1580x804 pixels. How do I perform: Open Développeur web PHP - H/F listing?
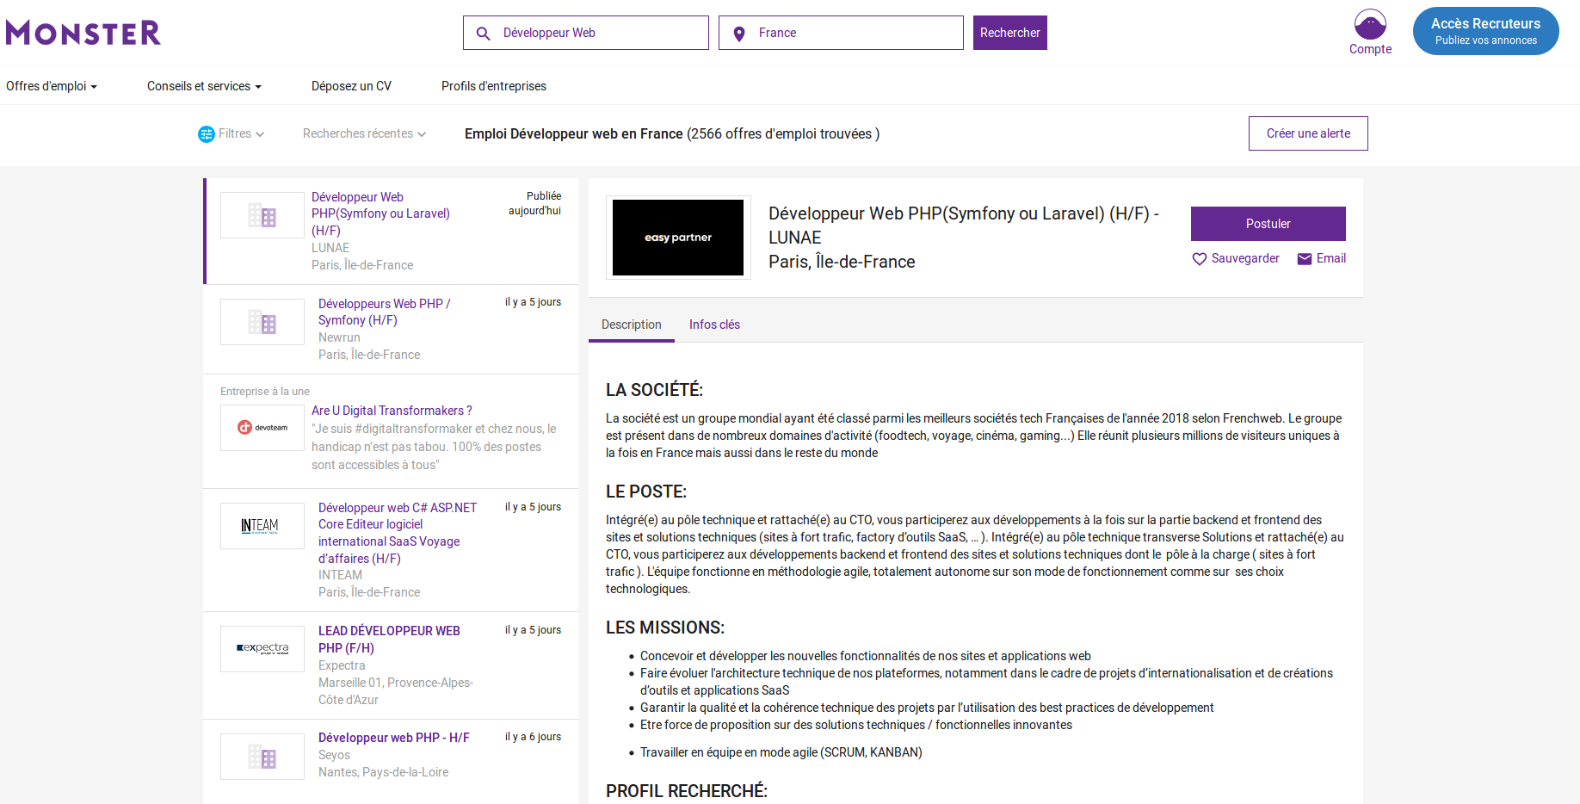click(394, 738)
